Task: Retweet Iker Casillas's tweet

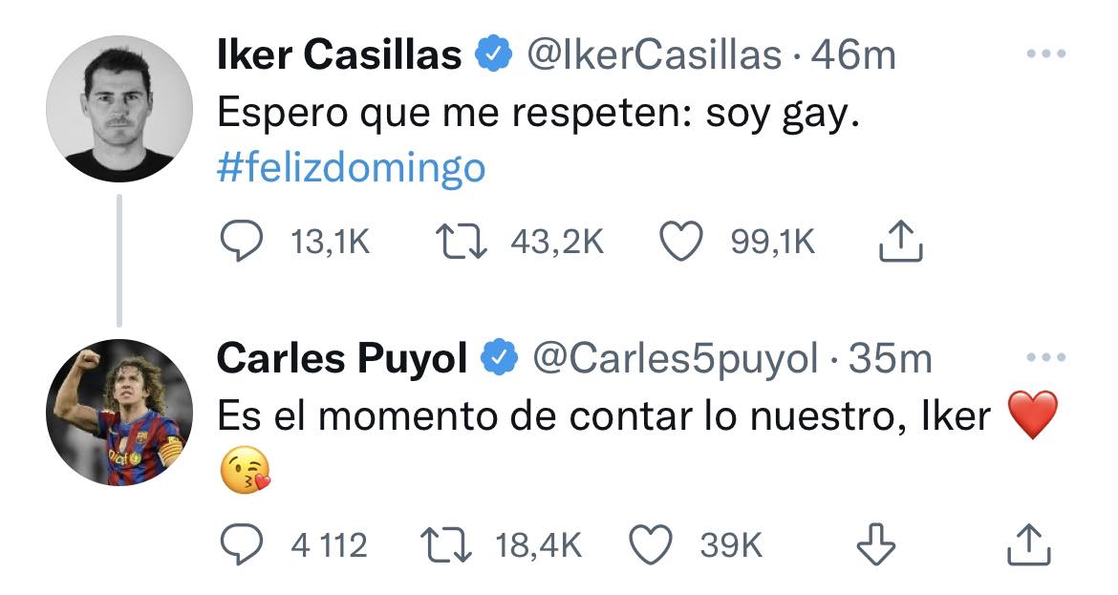Action: [462, 242]
